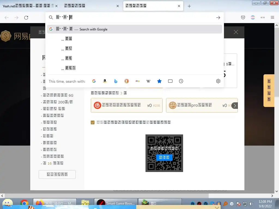
Task: Toggle the agreement checkbox below offers
Action: click(x=93, y=122)
